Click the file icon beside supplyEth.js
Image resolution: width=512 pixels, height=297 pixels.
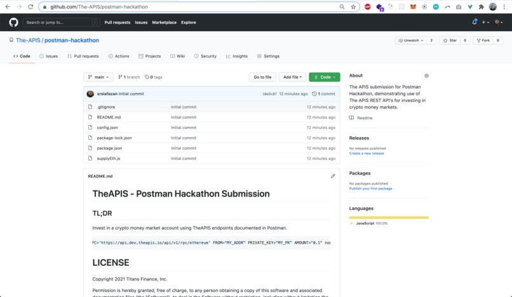tap(90, 158)
